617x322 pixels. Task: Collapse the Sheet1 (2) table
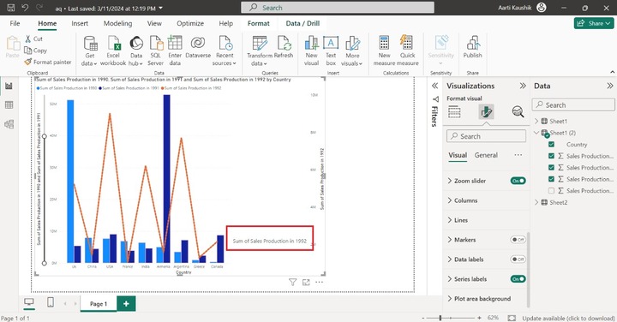pyautogui.click(x=536, y=133)
